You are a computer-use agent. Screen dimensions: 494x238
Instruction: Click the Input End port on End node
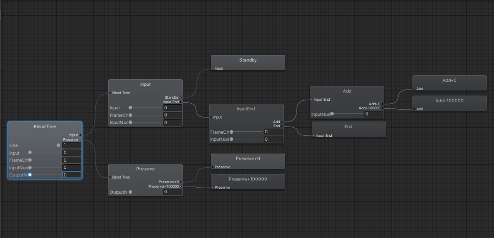click(x=314, y=135)
